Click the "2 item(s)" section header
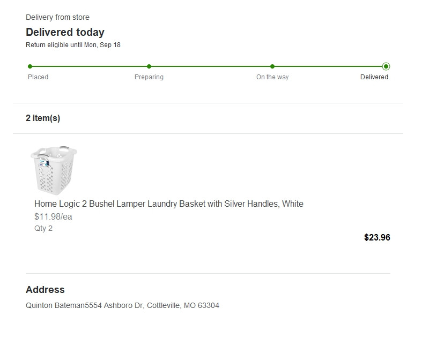Image resolution: width=429 pixels, height=346 pixels. click(43, 118)
